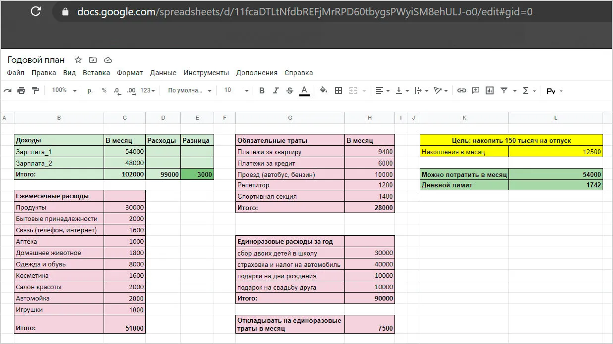The image size is (613, 344).
Task: Select column L header
Action: (x=556, y=118)
